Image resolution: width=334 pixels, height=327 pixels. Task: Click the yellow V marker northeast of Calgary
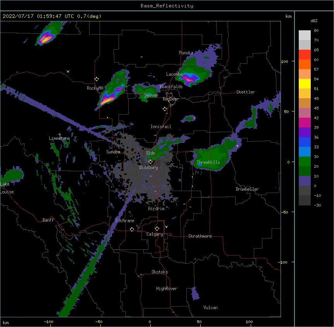tap(166, 227)
